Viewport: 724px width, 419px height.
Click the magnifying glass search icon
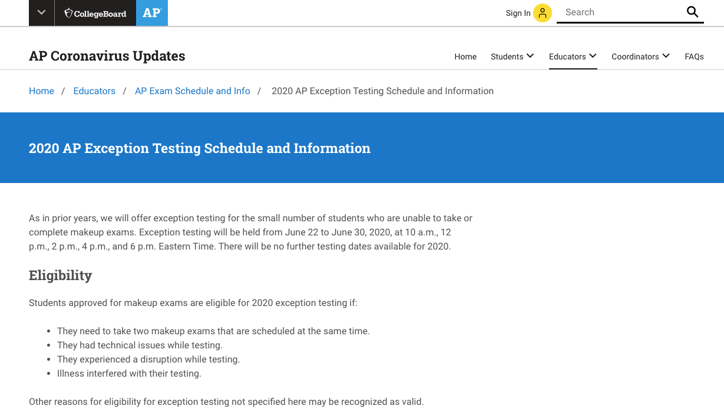point(692,12)
